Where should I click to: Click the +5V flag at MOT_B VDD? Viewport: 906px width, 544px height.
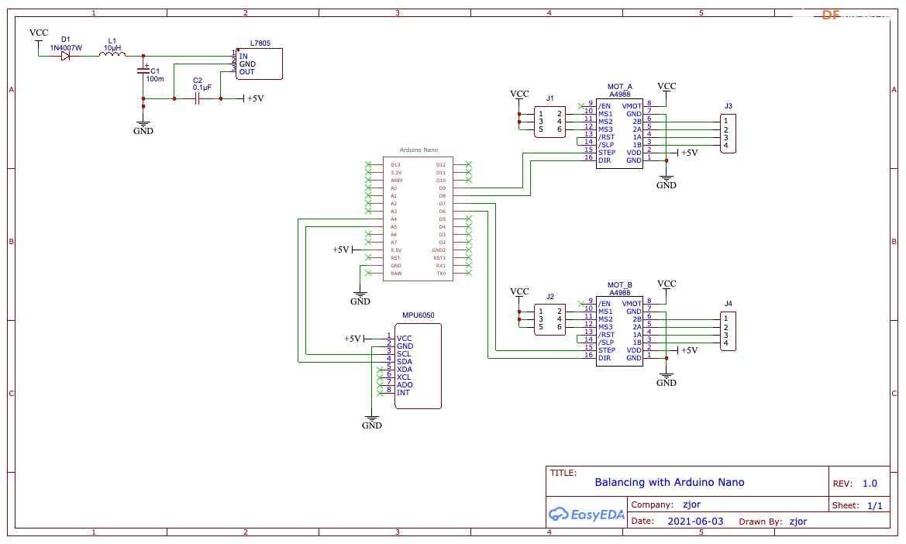[687, 350]
